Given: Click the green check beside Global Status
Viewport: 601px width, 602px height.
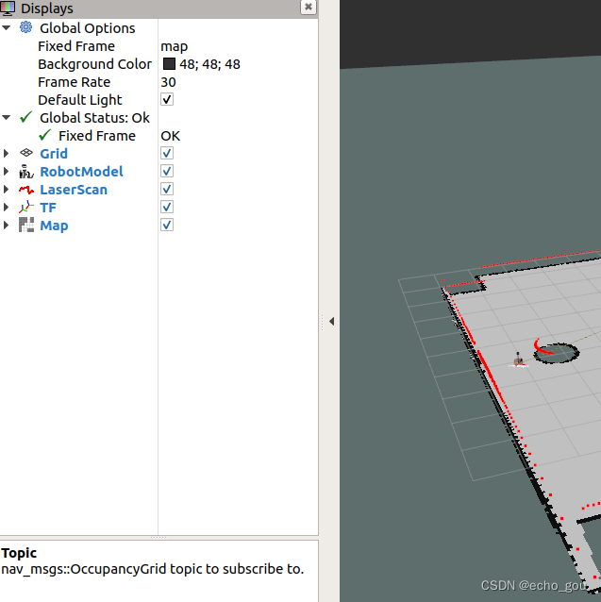Looking at the screenshot, I should (25, 117).
